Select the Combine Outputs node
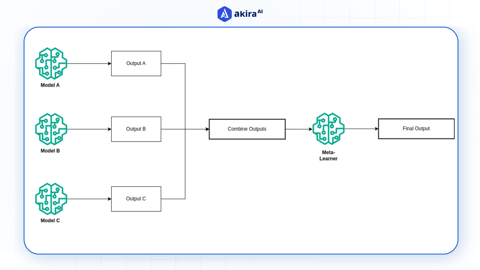The image size is (480, 270). pyautogui.click(x=247, y=129)
